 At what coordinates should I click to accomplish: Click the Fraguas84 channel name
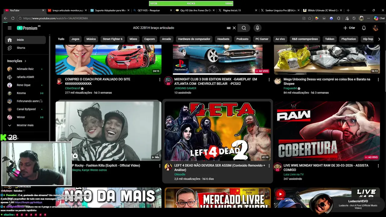point(290,88)
